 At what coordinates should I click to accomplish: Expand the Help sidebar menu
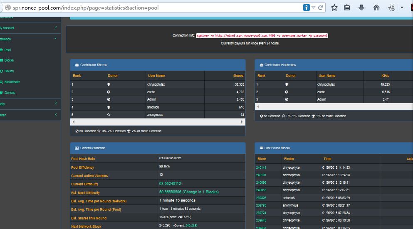(x=30, y=104)
